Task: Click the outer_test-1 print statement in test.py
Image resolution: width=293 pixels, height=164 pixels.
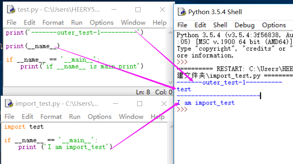Action: click(74, 32)
